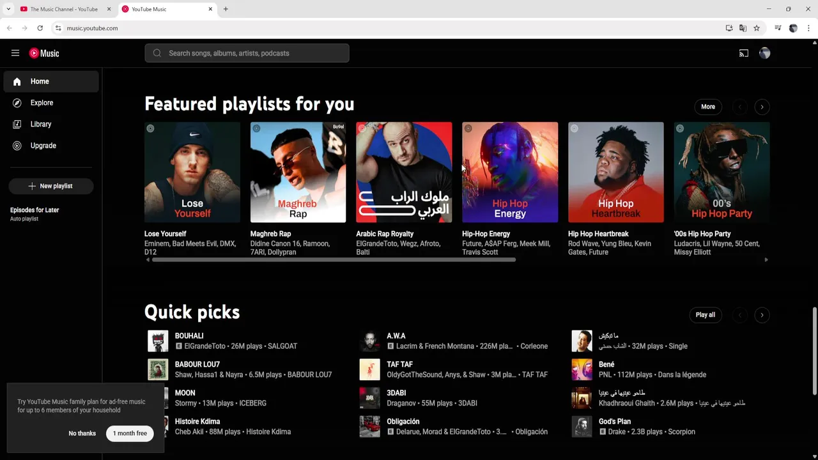The width and height of the screenshot is (818, 460).
Task: Reload the page
Action: pyautogui.click(x=40, y=28)
